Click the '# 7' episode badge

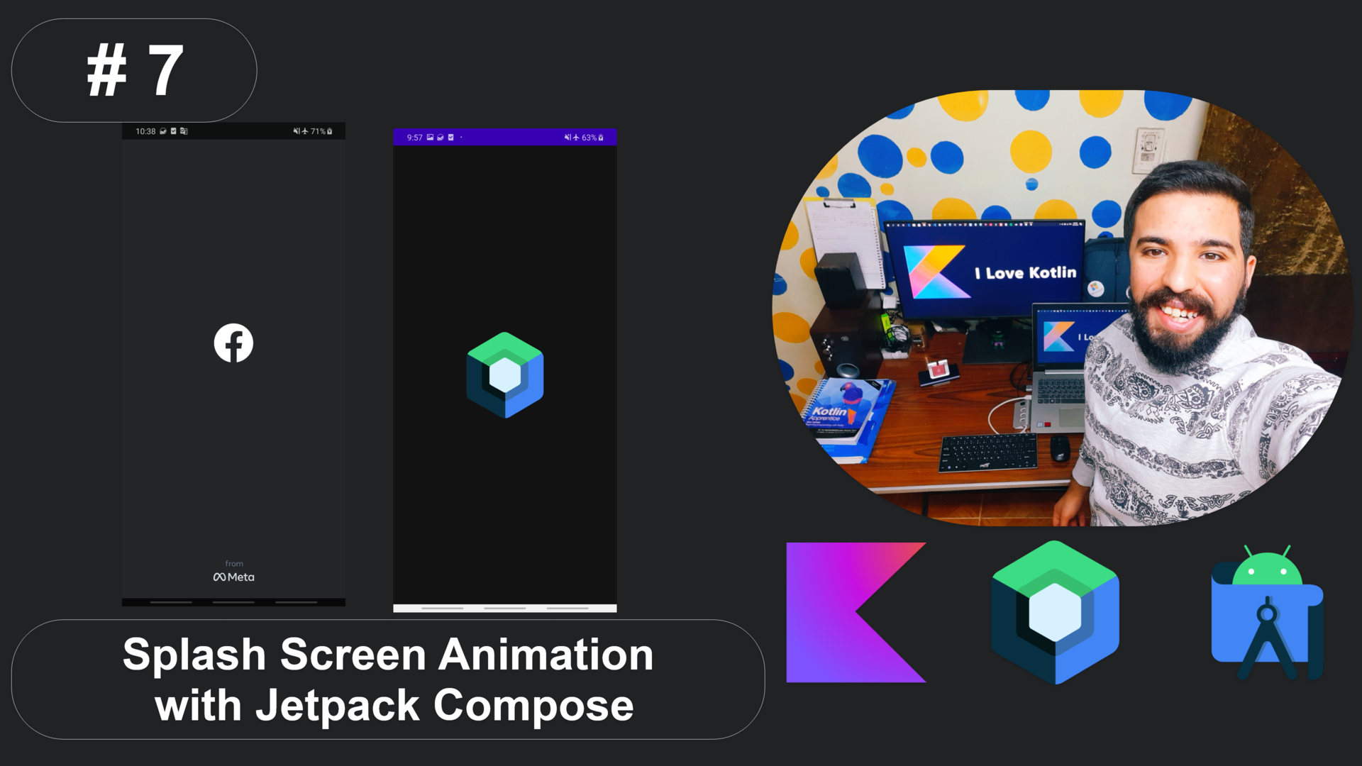pyautogui.click(x=134, y=70)
